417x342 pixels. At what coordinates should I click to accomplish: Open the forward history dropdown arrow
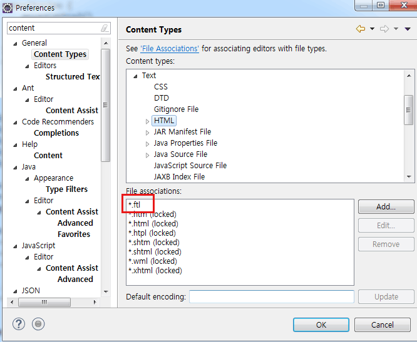coord(396,29)
